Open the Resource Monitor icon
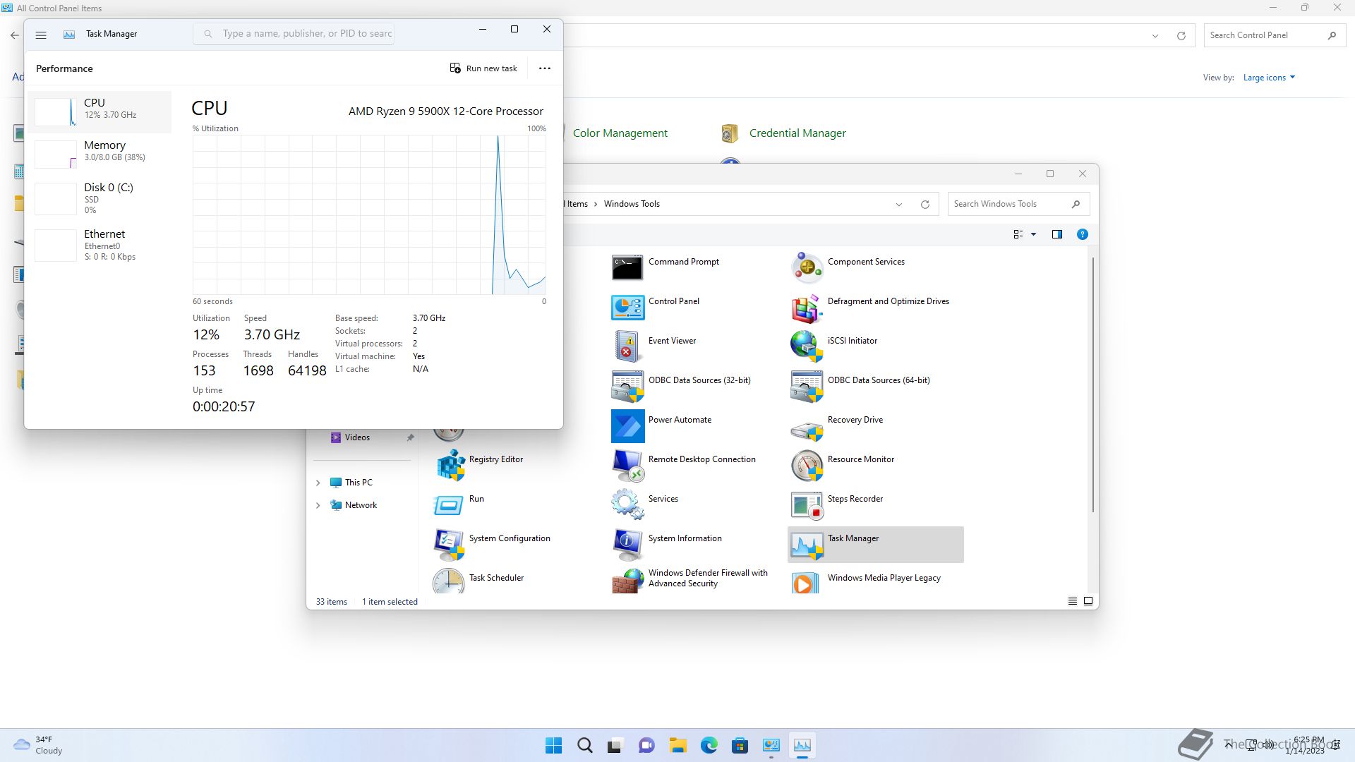Viewport: 1355px width, 762px height. click(x=807, y=466)
